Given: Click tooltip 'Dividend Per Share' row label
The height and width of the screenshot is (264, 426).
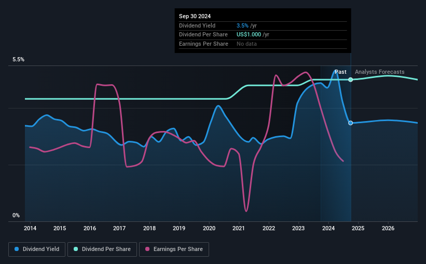Looking at the screenshot, I should point(203,35).
